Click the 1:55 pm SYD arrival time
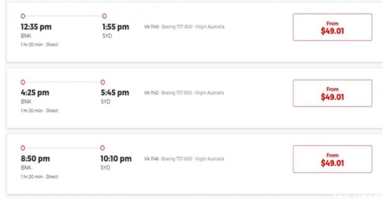This screenshot has height=200, width=388. coord(115,27)
